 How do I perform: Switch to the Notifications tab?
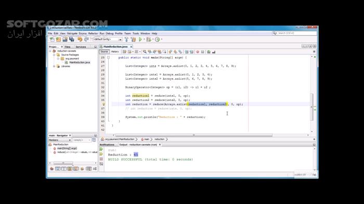(x=107, y=144)
